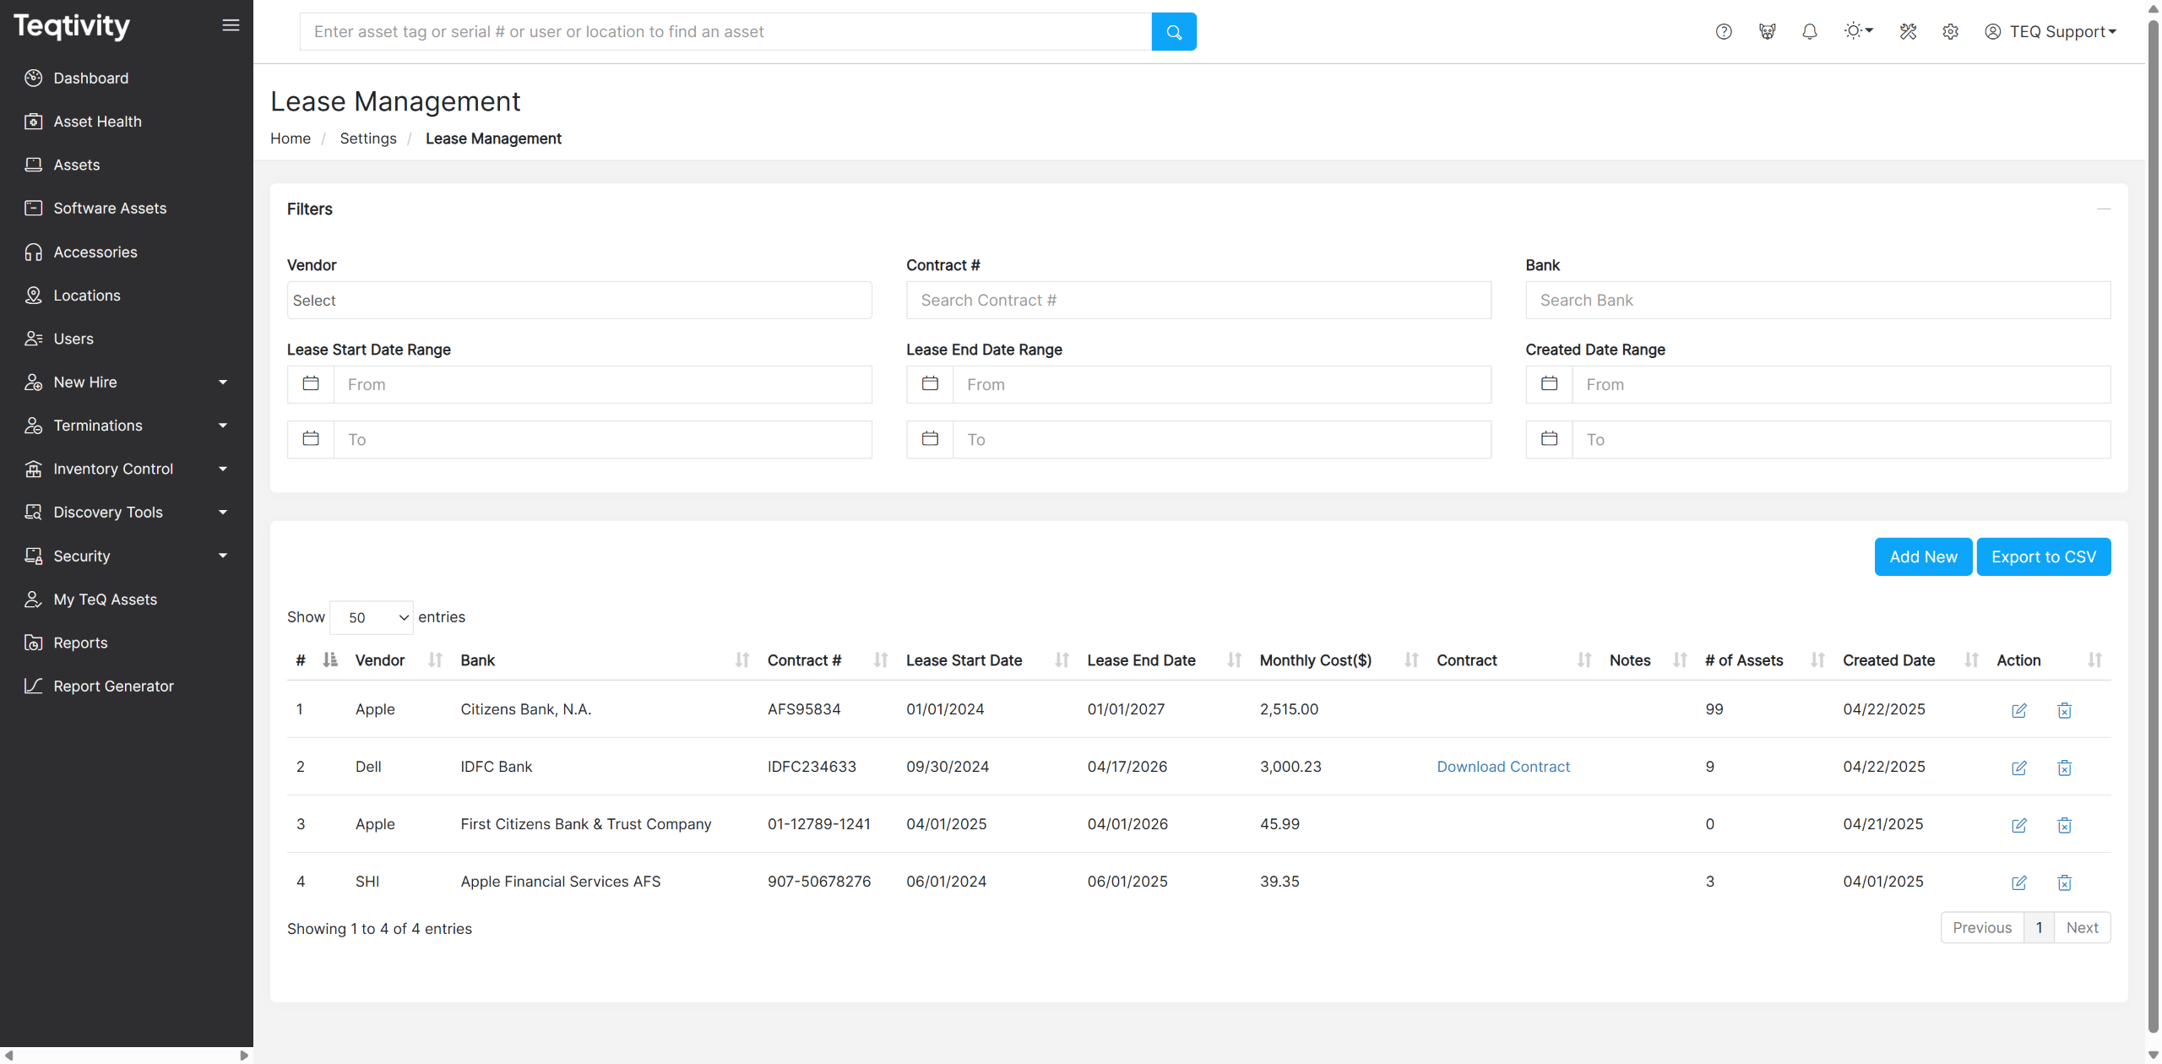Open Lease Start Date From calendar icon
The height and width of the screenshot is (1064, 2162).
point(311,384)
